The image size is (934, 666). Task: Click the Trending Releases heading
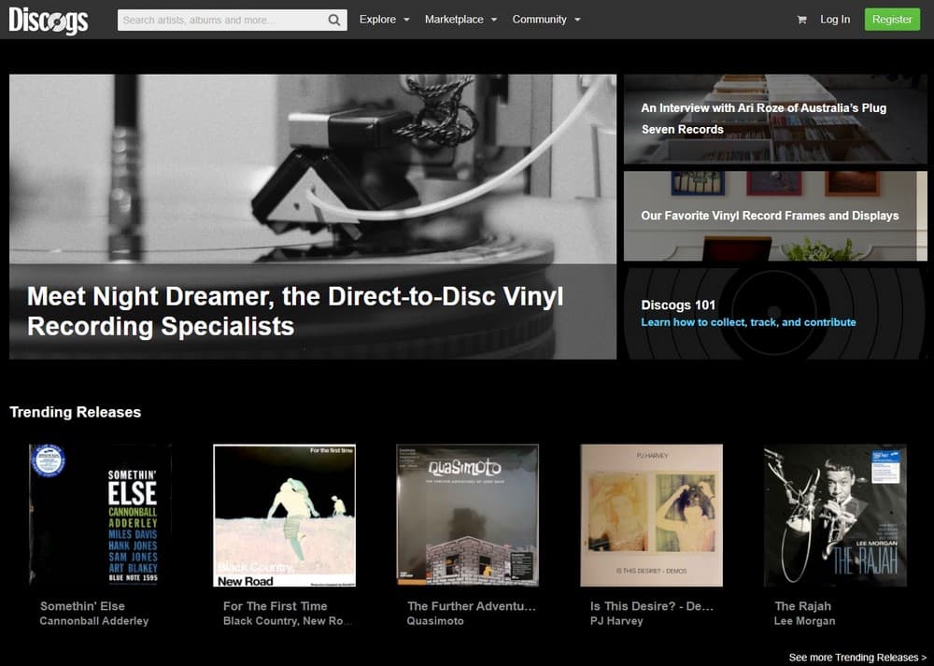click(x=76, y=412)
